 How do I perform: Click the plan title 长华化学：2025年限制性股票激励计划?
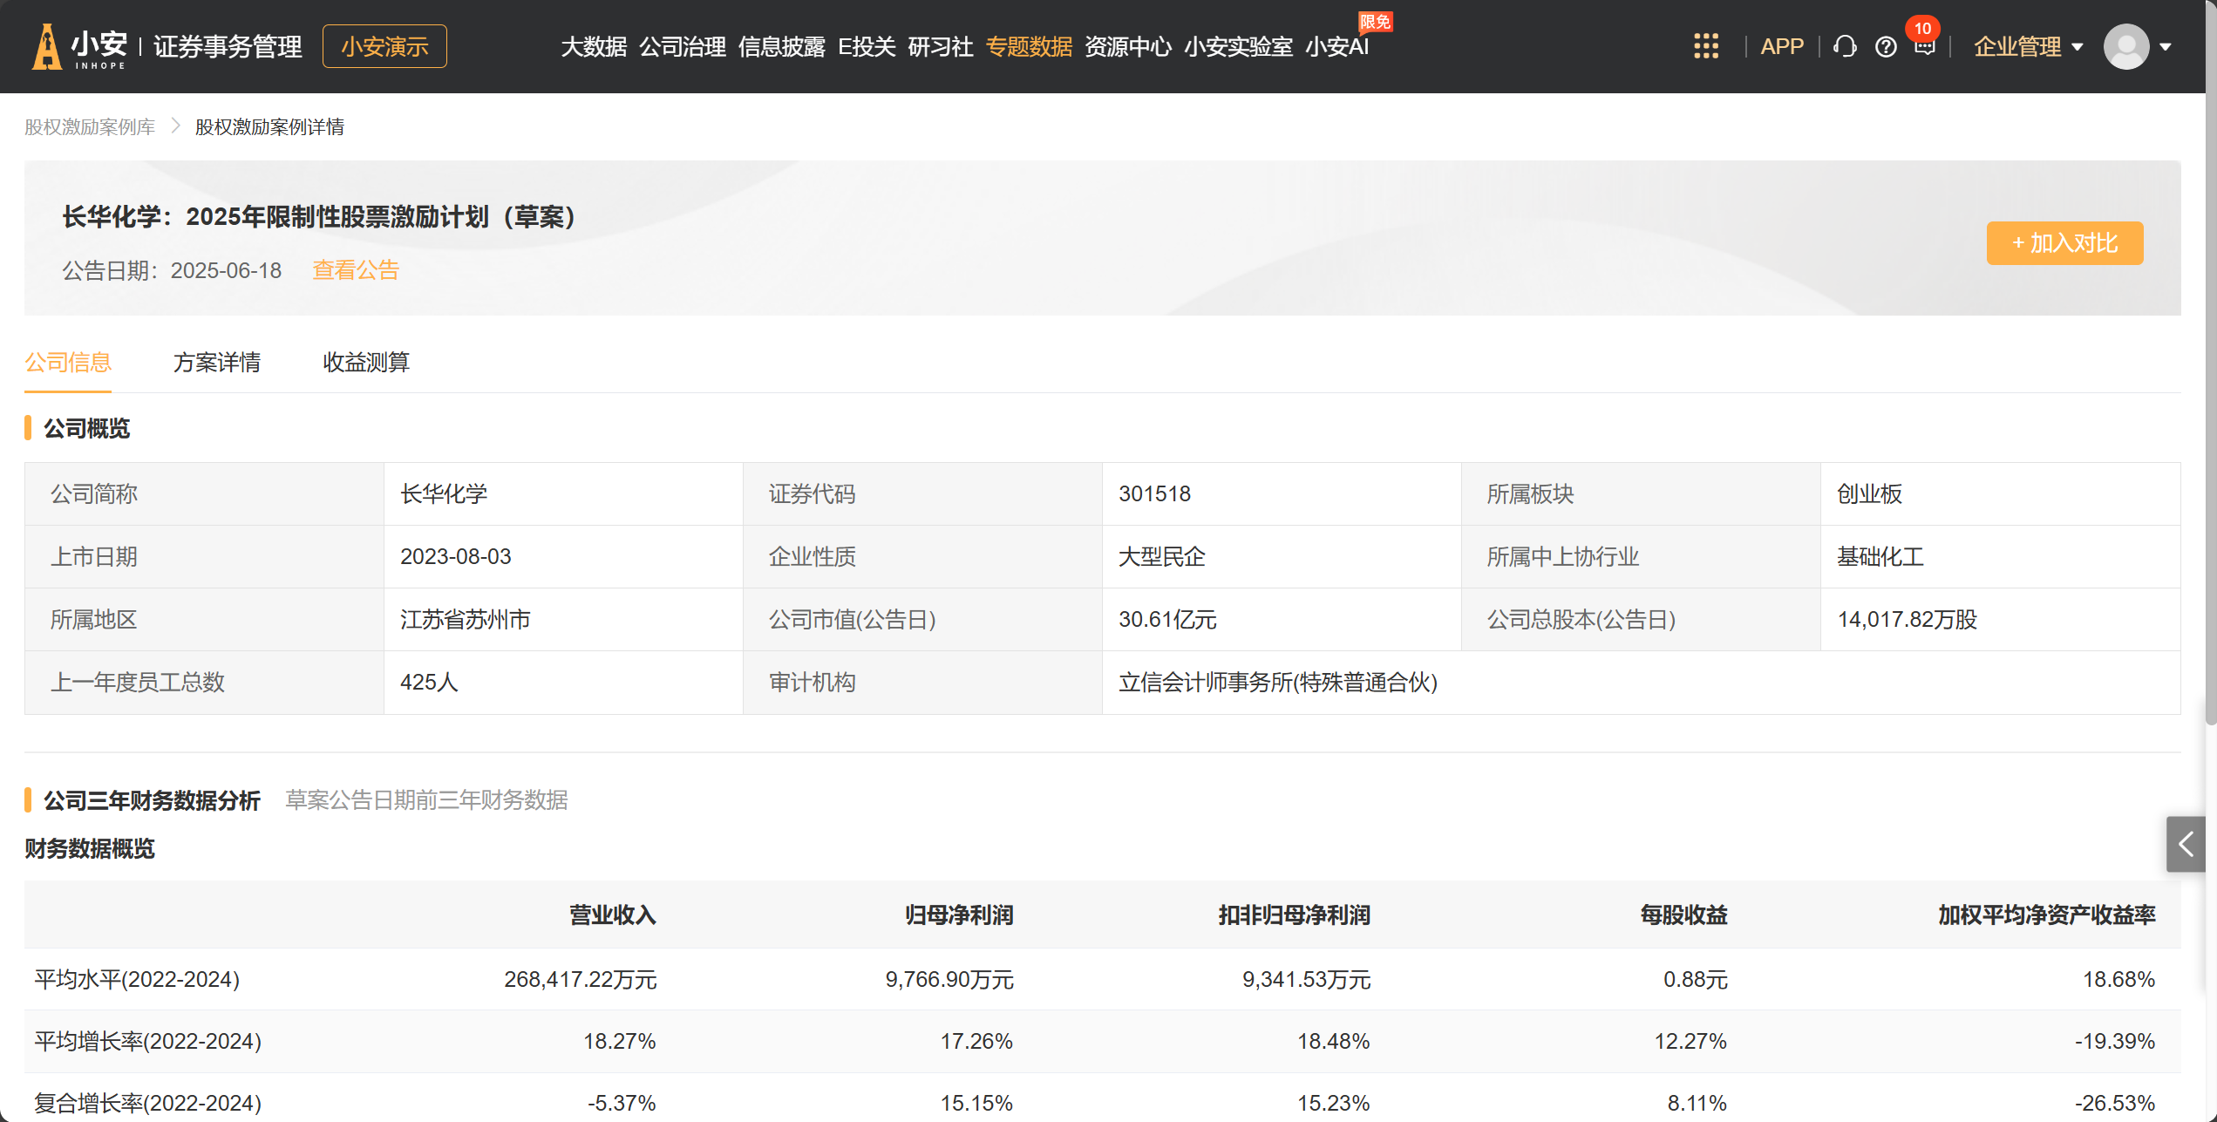319,216
